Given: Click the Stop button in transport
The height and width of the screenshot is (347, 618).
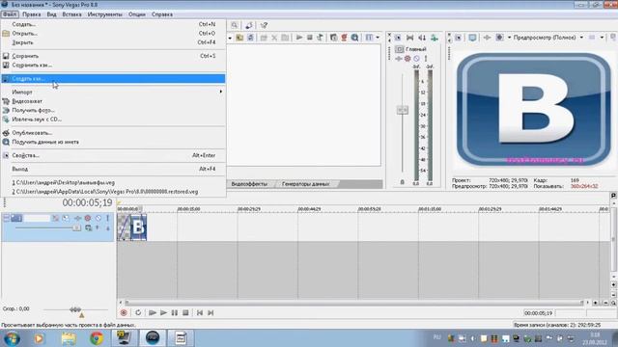Looking at the screenshot, I should click(185, 312).
